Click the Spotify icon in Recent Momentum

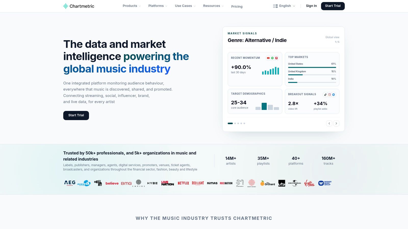[272, 58]
